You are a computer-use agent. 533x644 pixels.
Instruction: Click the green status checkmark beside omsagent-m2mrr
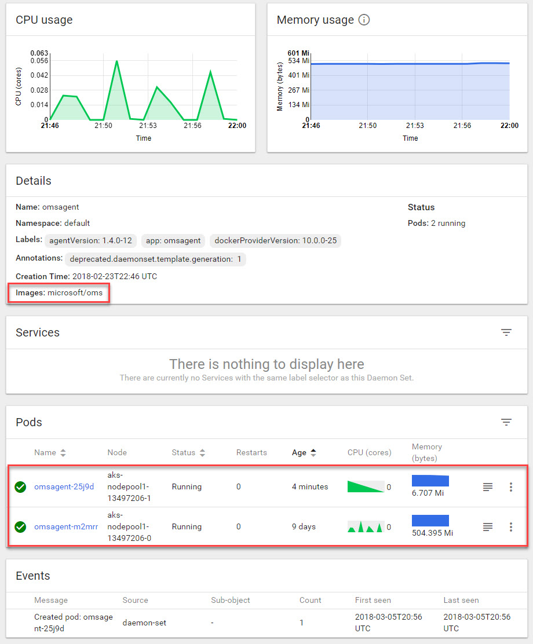pyautogui.click(x=20, y=527)
